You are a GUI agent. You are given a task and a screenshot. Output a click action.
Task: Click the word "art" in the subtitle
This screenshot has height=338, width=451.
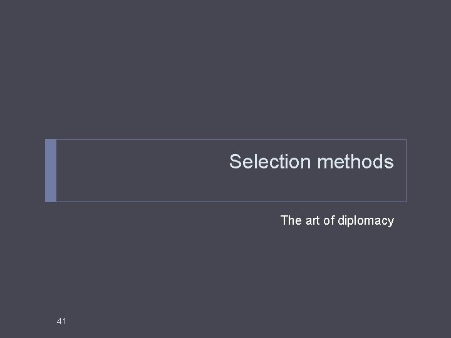312,220
